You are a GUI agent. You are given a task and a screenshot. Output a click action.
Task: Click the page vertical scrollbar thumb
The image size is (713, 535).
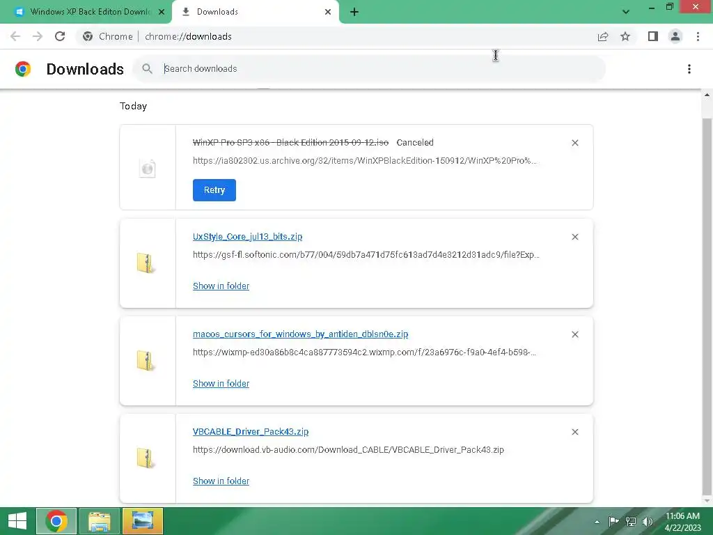[x=707, y=306]
